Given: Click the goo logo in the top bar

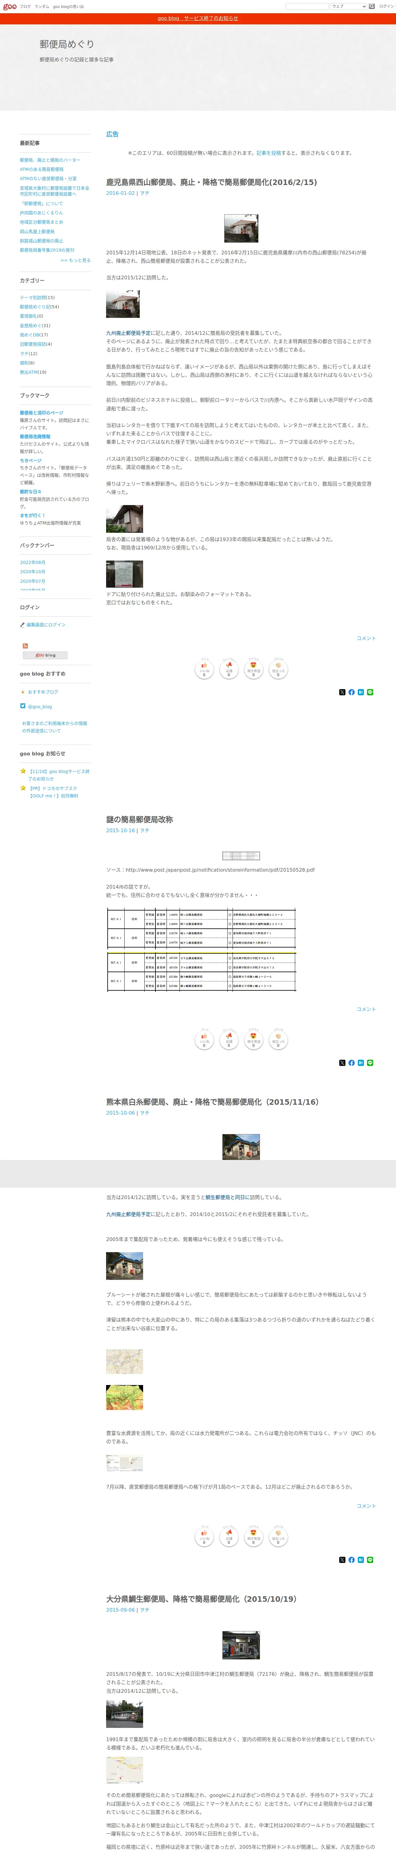Looking at the screenshot, I should tap(9, 6).
